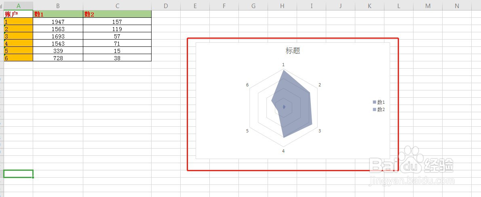Viewport: 481px width, 197px height.
Task: Click the chart title 标题
Action: (x=293, y=51)
